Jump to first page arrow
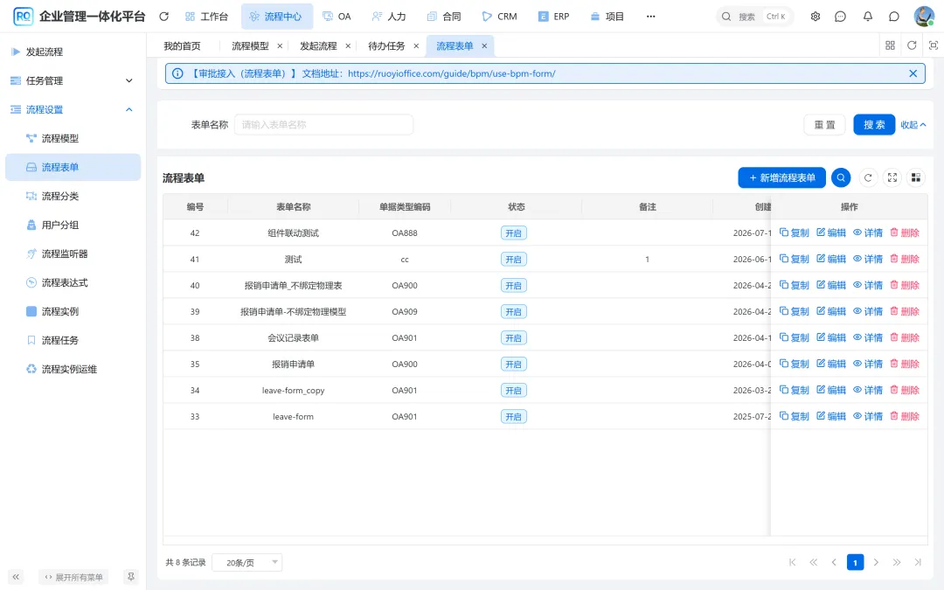This screenshot has width=944, height=590. pos(792,562)
